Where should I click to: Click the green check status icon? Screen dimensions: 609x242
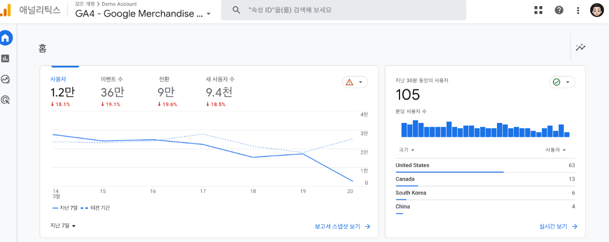(556, 82)
